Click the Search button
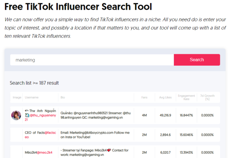The image size is (235, 158). 197,60
